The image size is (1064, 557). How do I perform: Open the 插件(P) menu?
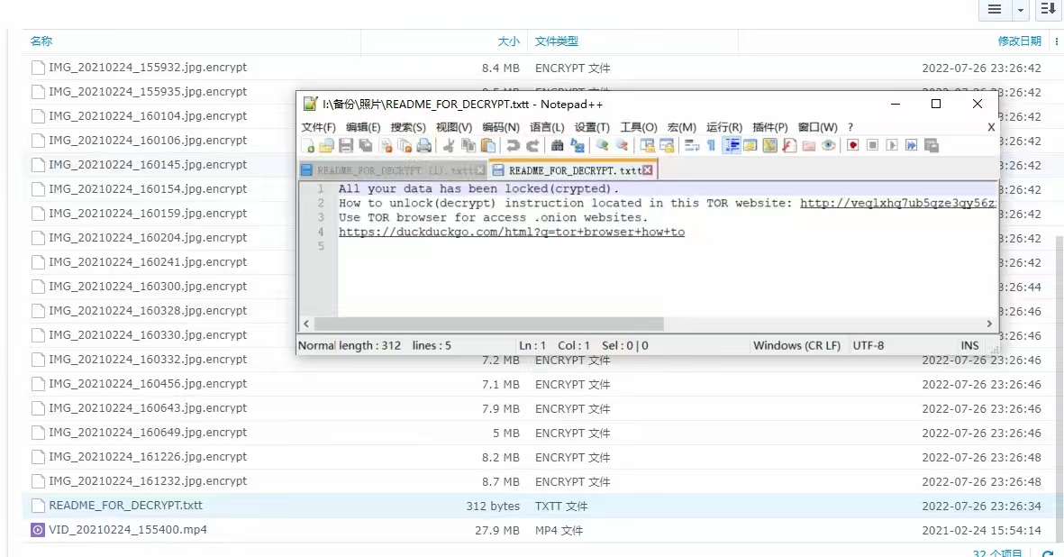pyautogui.click(x=770, y=127)
